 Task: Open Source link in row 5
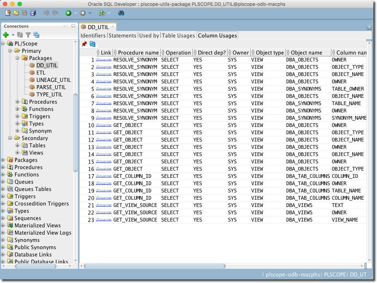click(x=104, y=89)
